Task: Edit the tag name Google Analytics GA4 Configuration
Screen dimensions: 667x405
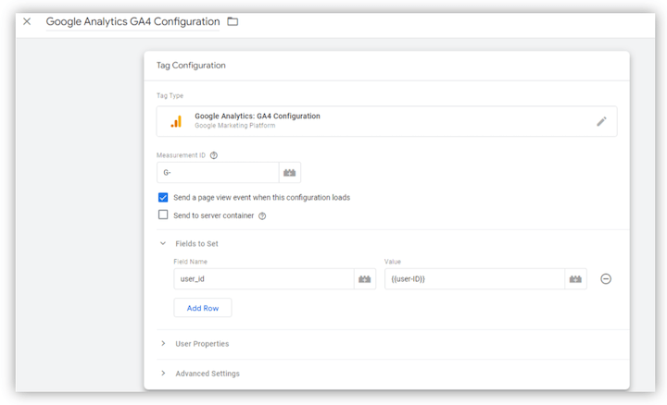Action: pyautogui.click(x=132, y=21)
